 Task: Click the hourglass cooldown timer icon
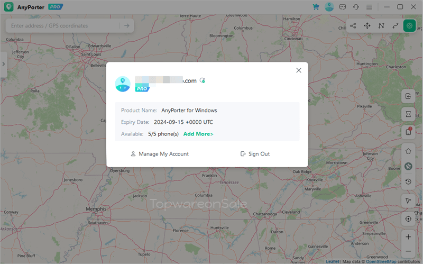(x=408, y=114)
